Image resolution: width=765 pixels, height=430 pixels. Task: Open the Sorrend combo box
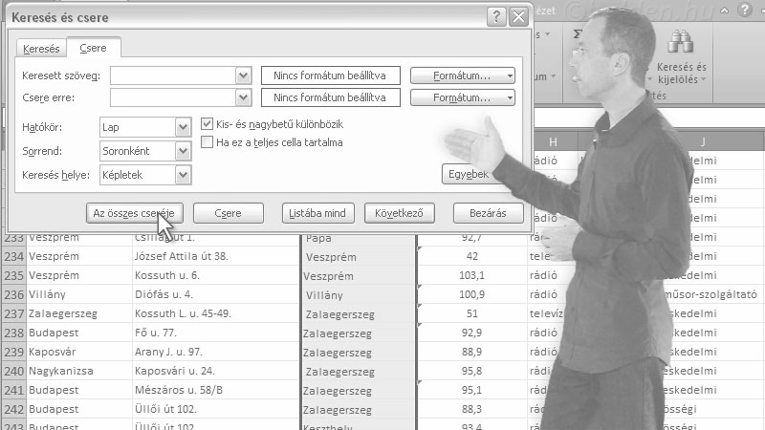click(x=145, y=151)
